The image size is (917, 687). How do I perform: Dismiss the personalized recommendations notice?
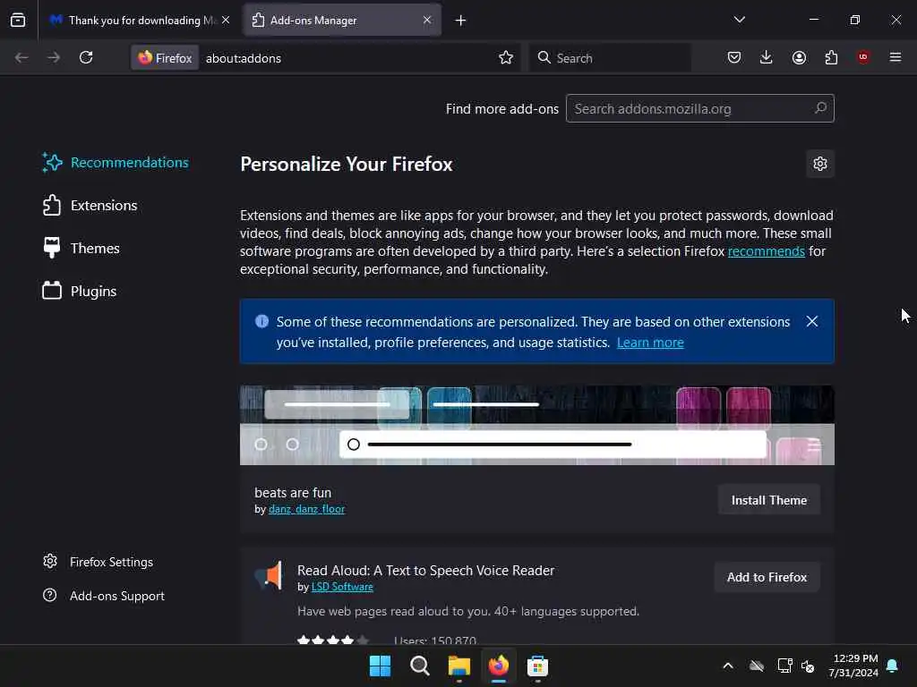(x=811, y=321)
